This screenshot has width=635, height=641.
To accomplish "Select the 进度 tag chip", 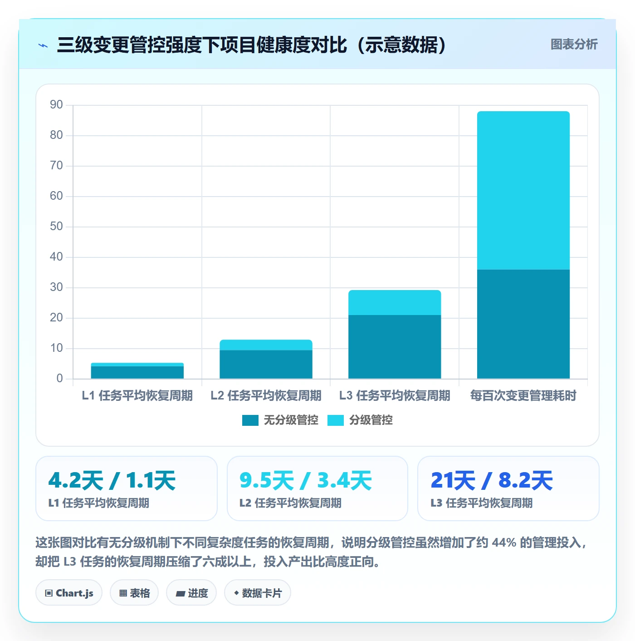I will point(191,593).
